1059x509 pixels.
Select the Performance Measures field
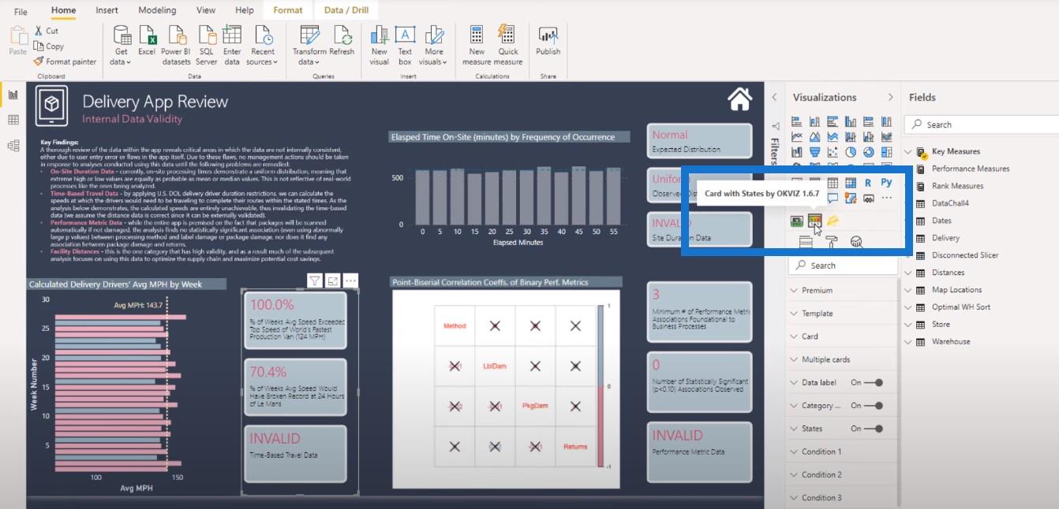[970, 169]
